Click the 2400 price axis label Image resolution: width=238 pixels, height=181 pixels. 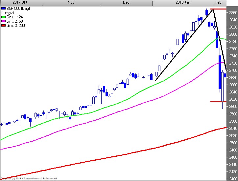[x=233, y=179]
